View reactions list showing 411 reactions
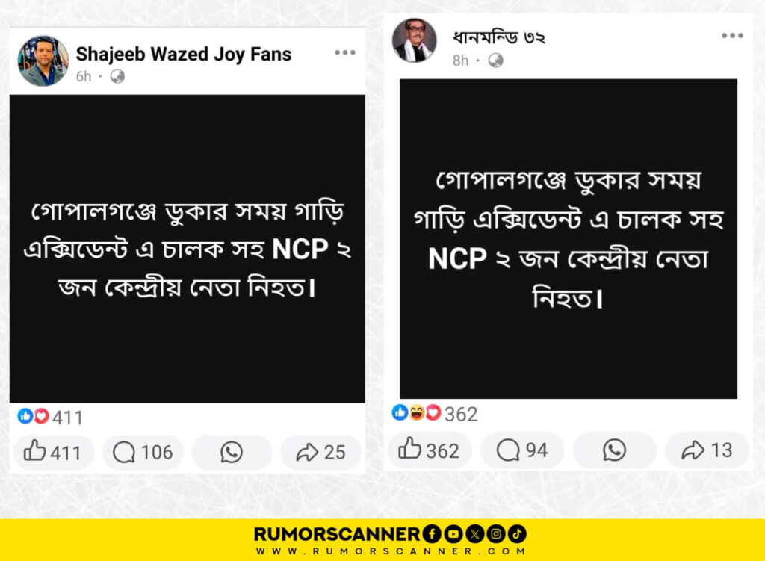This screenshot has height=561, width=765. pos(50,417)
